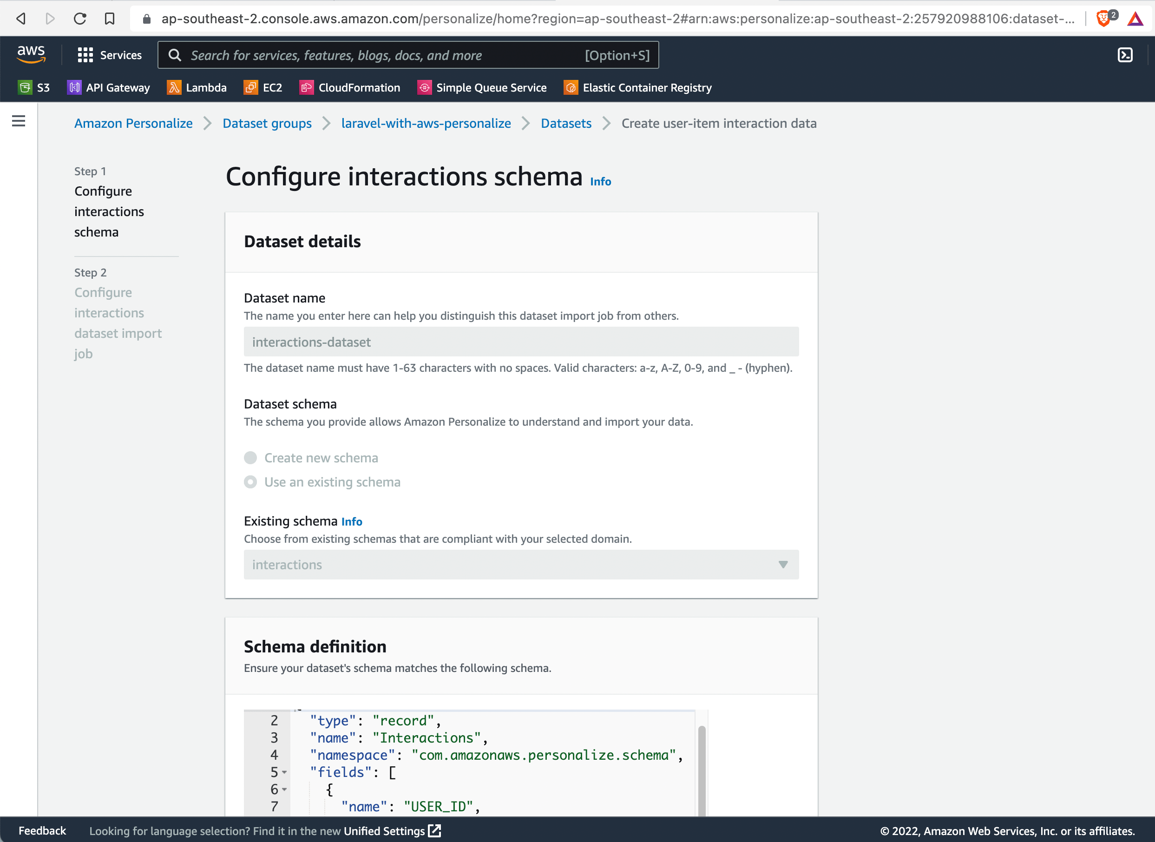Open Lambda from the favorites bar

tap(197, 87)
